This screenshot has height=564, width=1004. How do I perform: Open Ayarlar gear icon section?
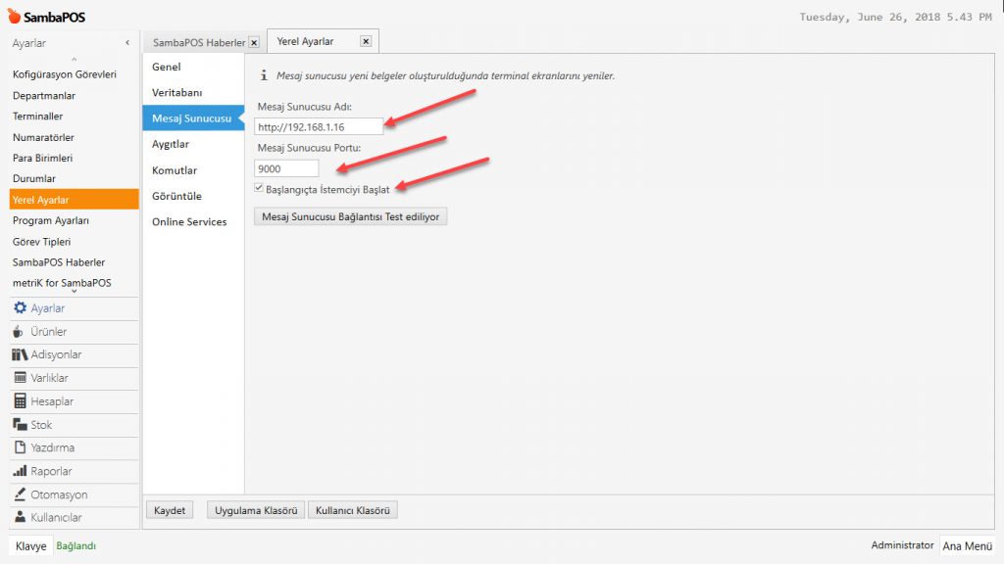[x=47, y=308]
